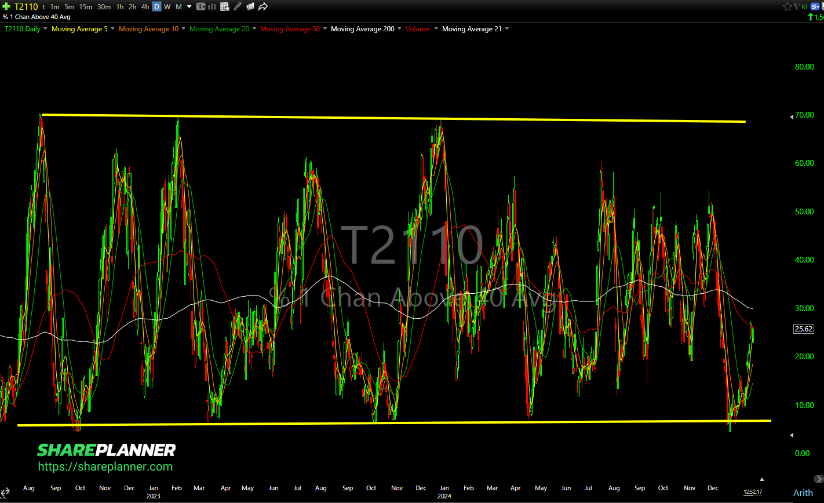Click the blue S data source button
The width and height of the screenshot is (824, 503).
[x=815, y=7]
